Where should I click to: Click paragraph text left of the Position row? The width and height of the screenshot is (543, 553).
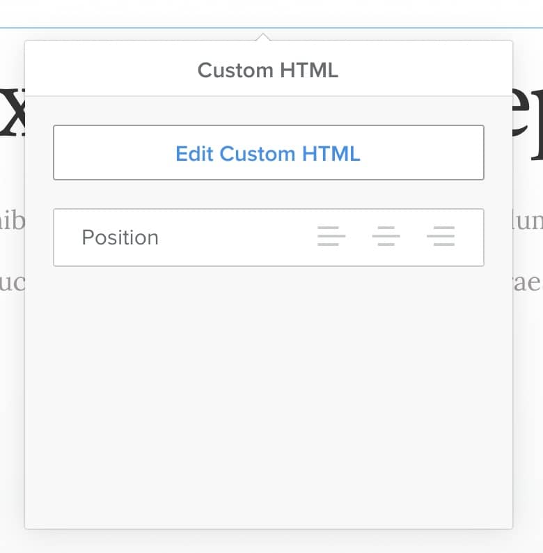12,223
